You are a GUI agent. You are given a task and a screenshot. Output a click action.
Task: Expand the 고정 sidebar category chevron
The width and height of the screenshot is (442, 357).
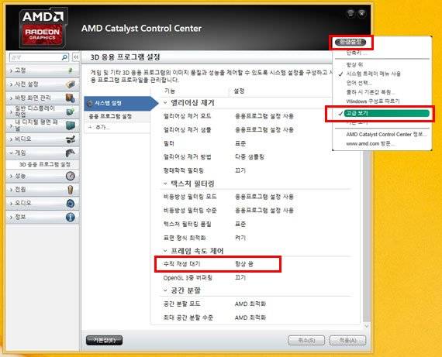point(12,70)
